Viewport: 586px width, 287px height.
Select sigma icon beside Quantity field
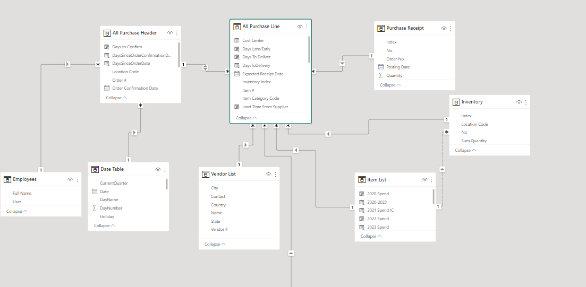coord(381,75)
